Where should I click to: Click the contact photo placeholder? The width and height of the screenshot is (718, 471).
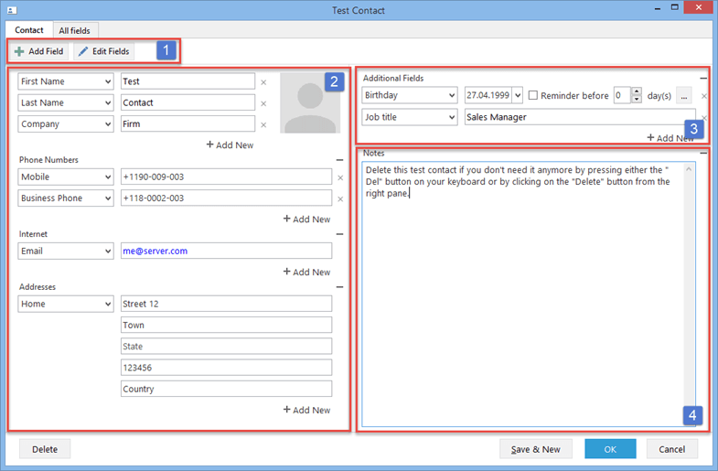click(310, 103)
